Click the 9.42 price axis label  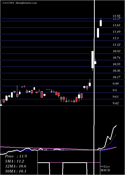[116, 103]
